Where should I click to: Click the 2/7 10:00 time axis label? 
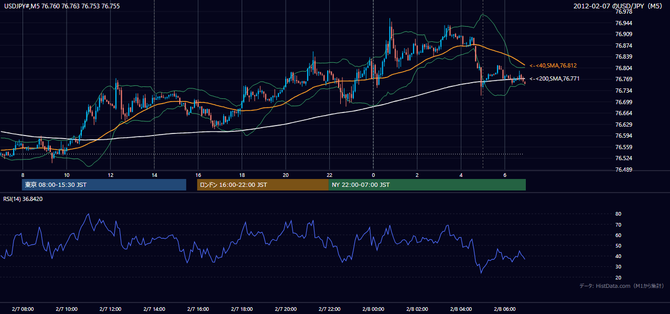(x=67, y=309)
